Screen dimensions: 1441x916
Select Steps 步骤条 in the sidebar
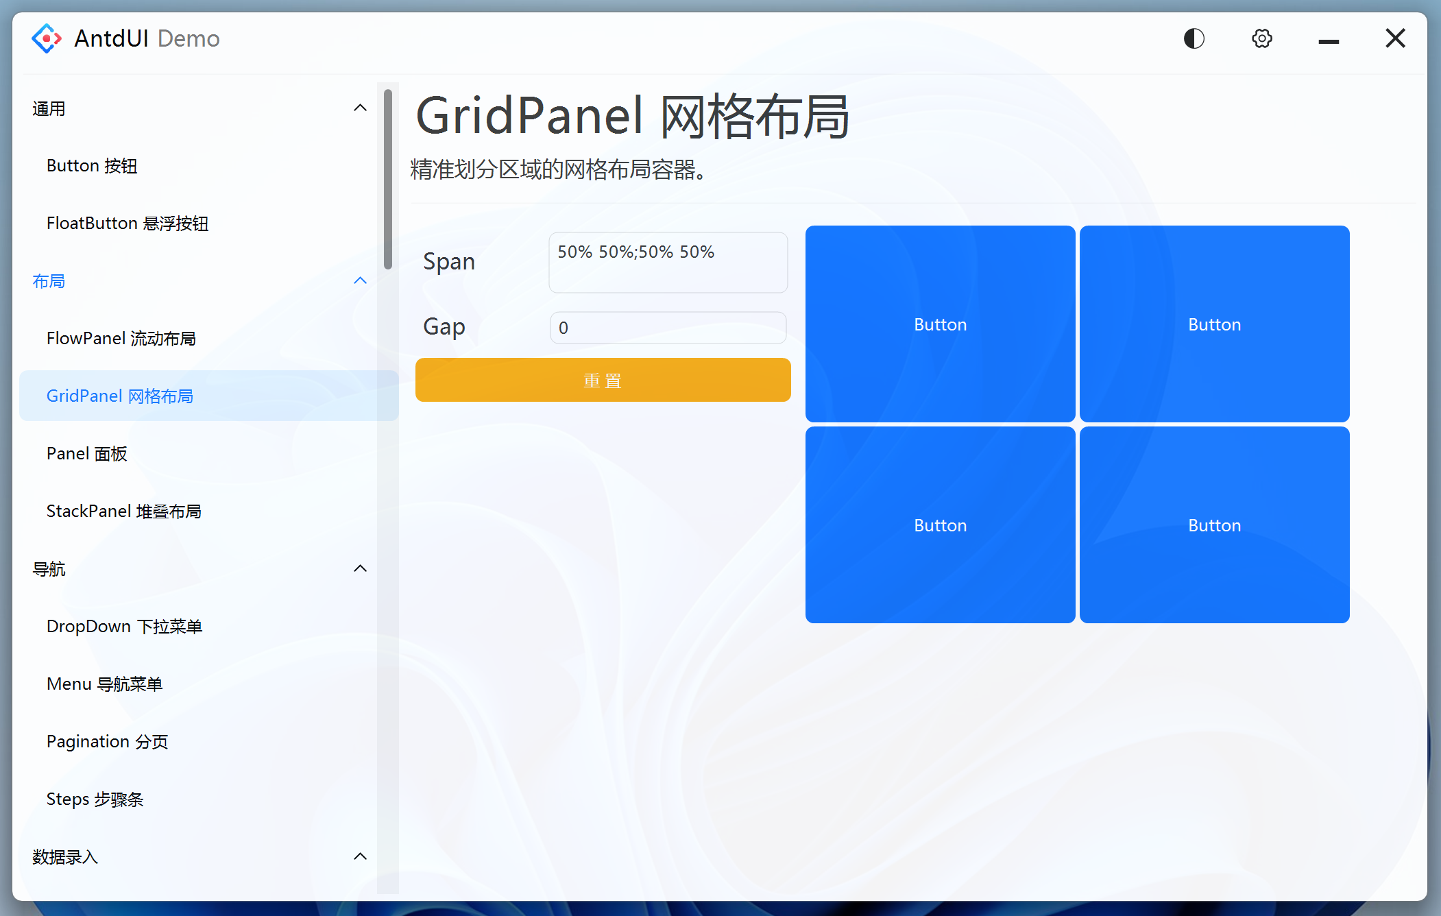point(95,799)
